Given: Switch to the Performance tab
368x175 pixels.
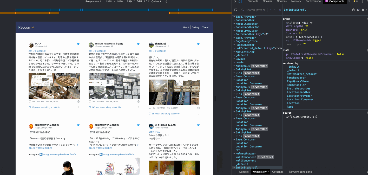Looking at the screenshot, I should point(313,1).
